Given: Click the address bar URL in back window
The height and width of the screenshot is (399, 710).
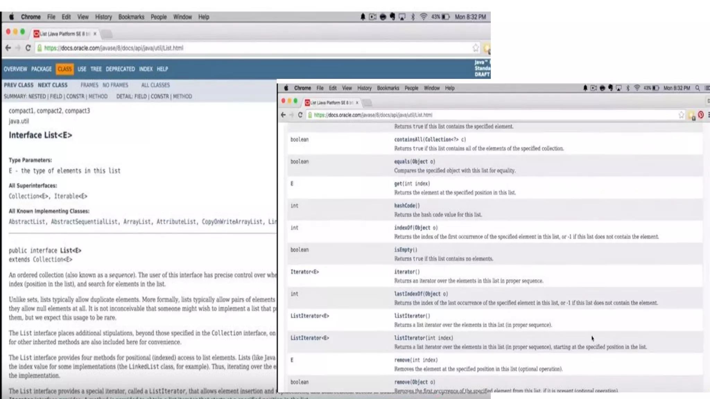Looking at the screenshot, I should click(114, 48).
